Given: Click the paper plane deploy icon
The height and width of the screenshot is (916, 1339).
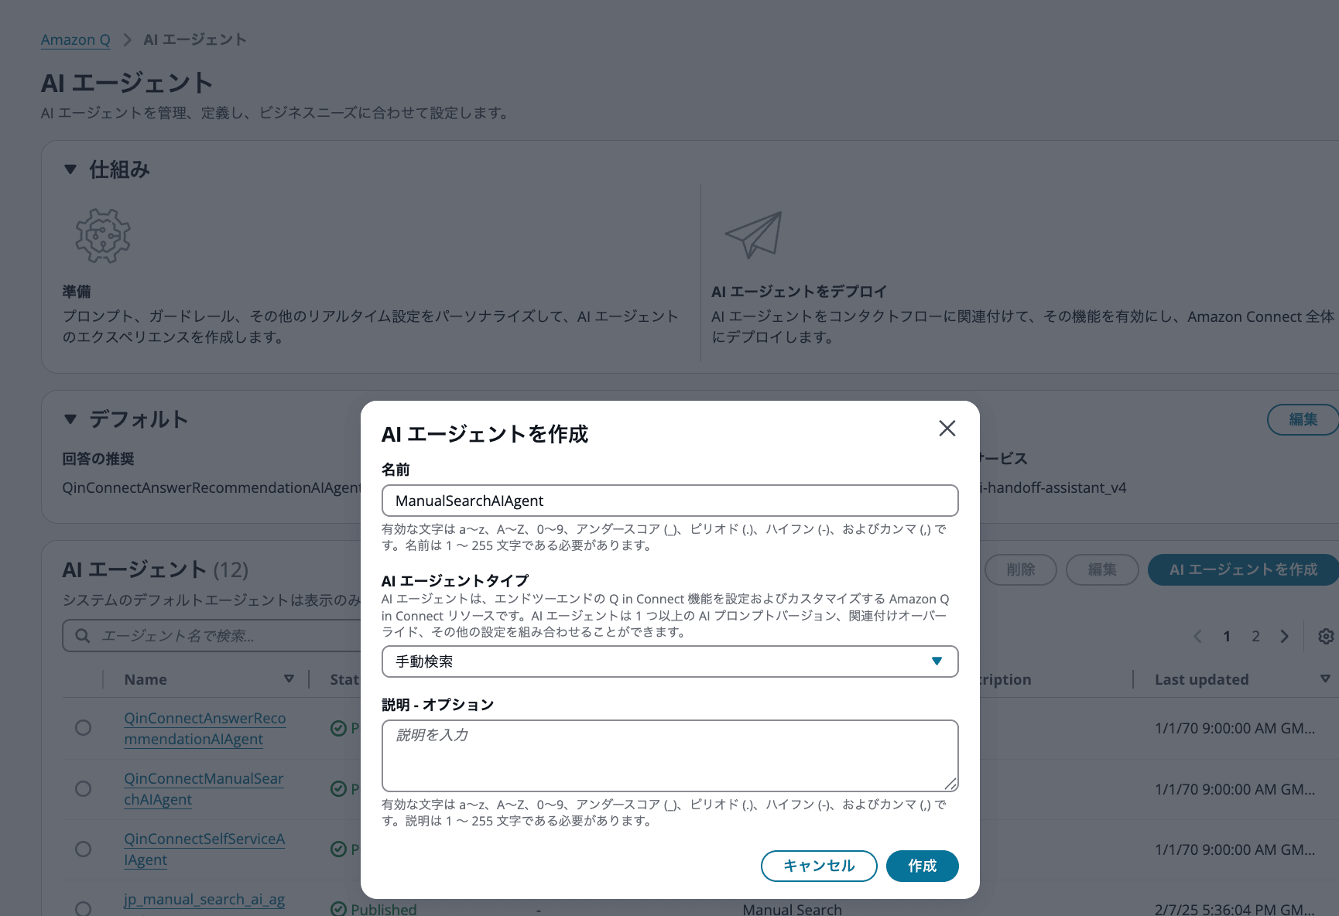Looking at the screenshot, I should pyautogui.click(x=754, y=235).
